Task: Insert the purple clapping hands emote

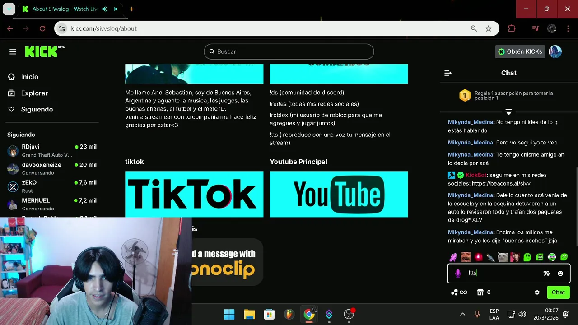Action: click(x=453, y=257)
